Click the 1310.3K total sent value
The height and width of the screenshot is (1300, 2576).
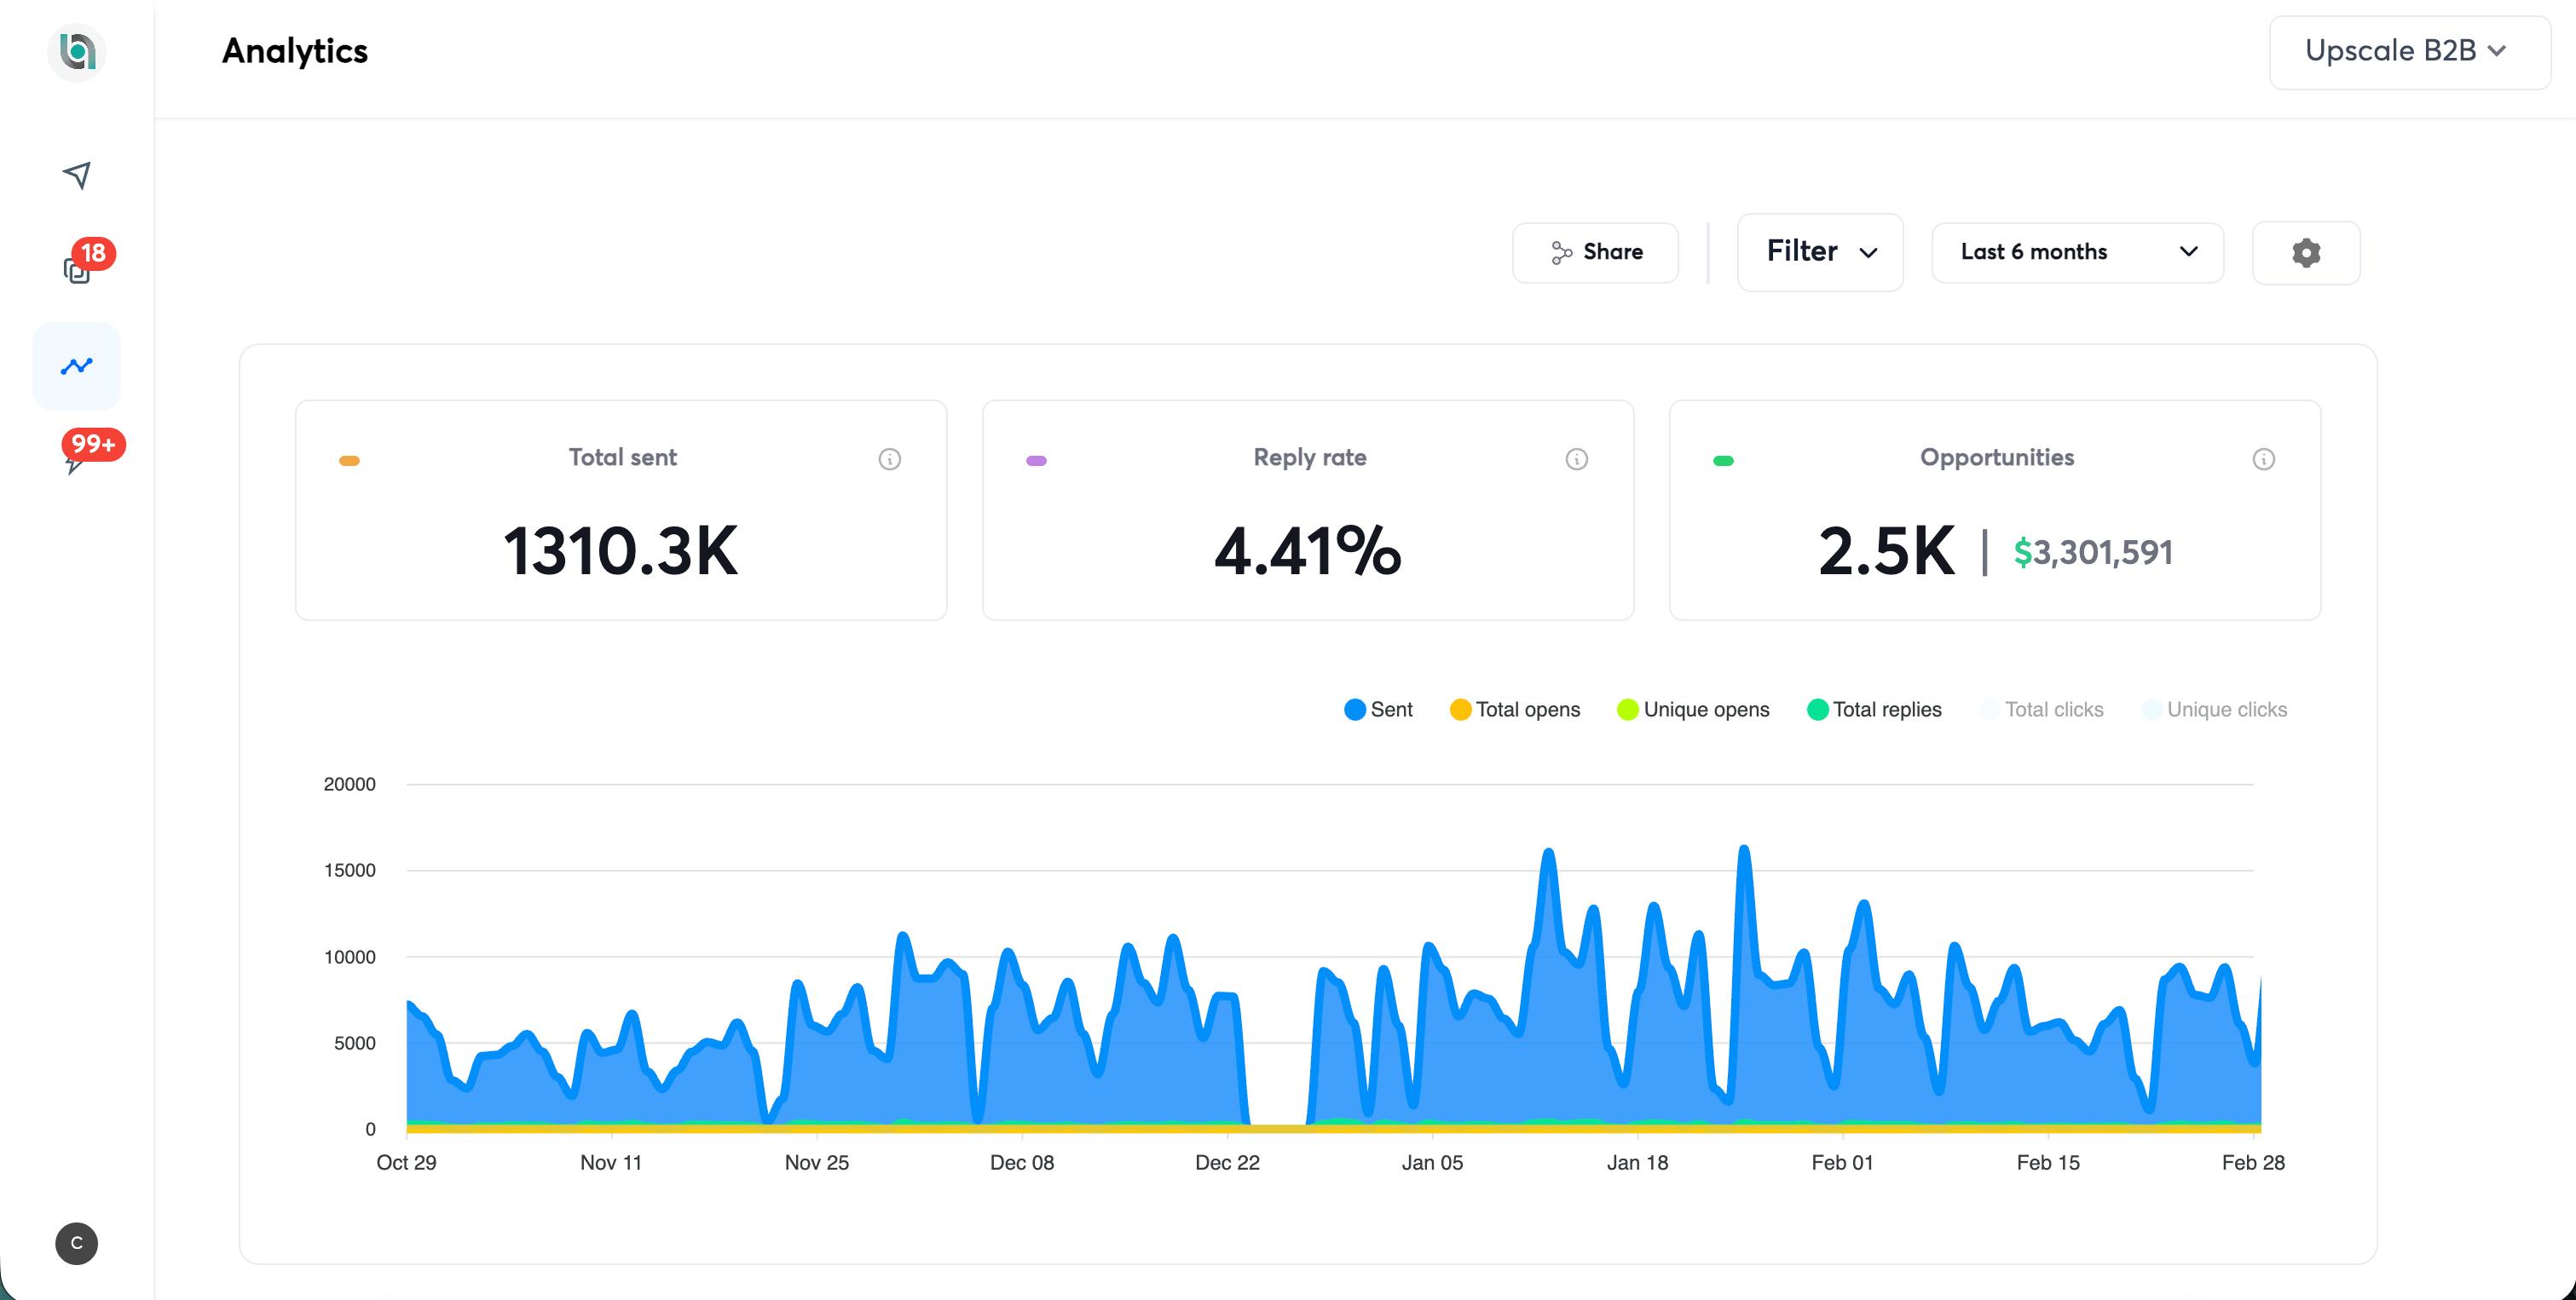tap(620, 550)
